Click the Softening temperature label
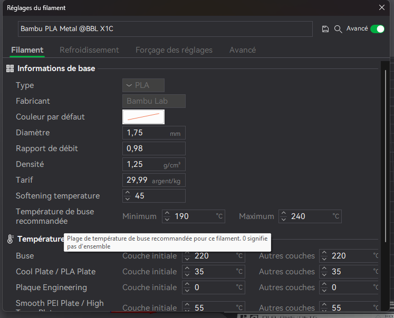Screen dimensions: 394x318 tap(58, 196)
